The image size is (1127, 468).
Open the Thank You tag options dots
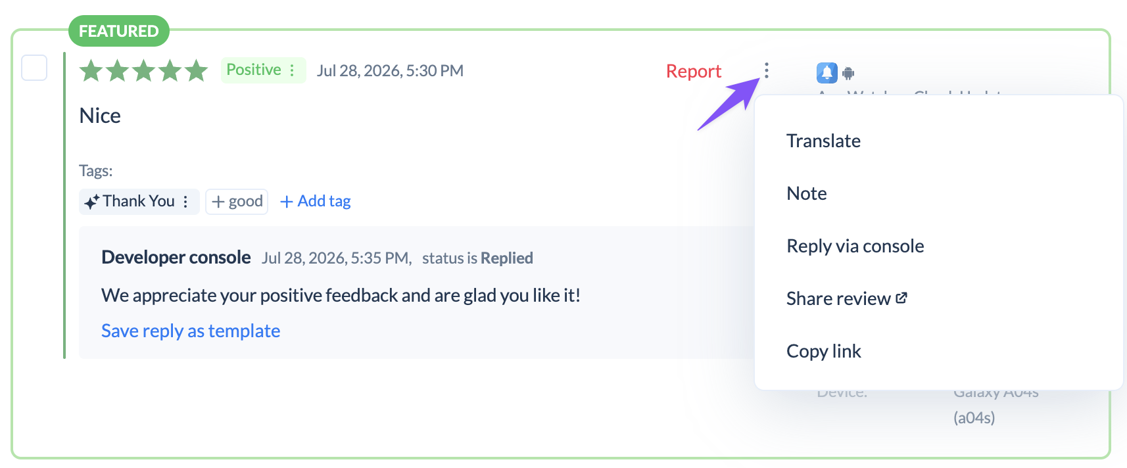(186, 201)
